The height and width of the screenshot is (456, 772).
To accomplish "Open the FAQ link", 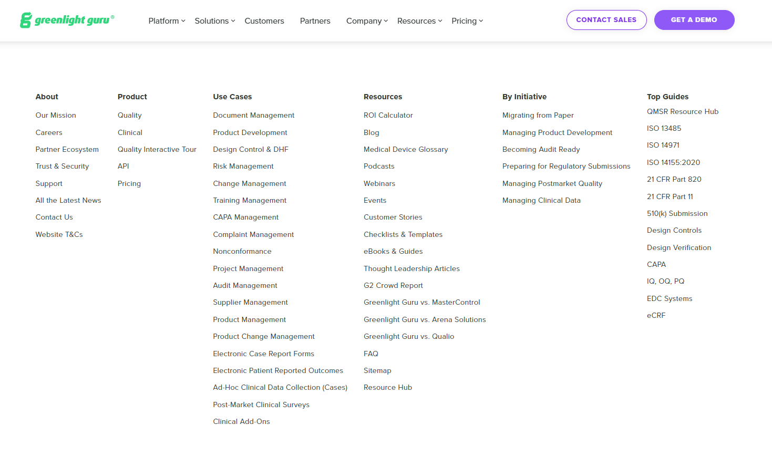I will [x=371, y=354].
